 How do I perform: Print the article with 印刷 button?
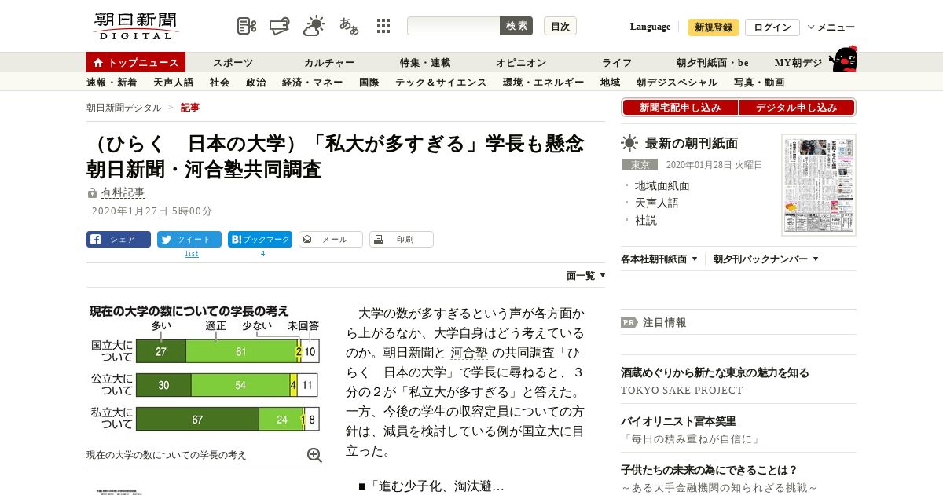pos(402,240)
